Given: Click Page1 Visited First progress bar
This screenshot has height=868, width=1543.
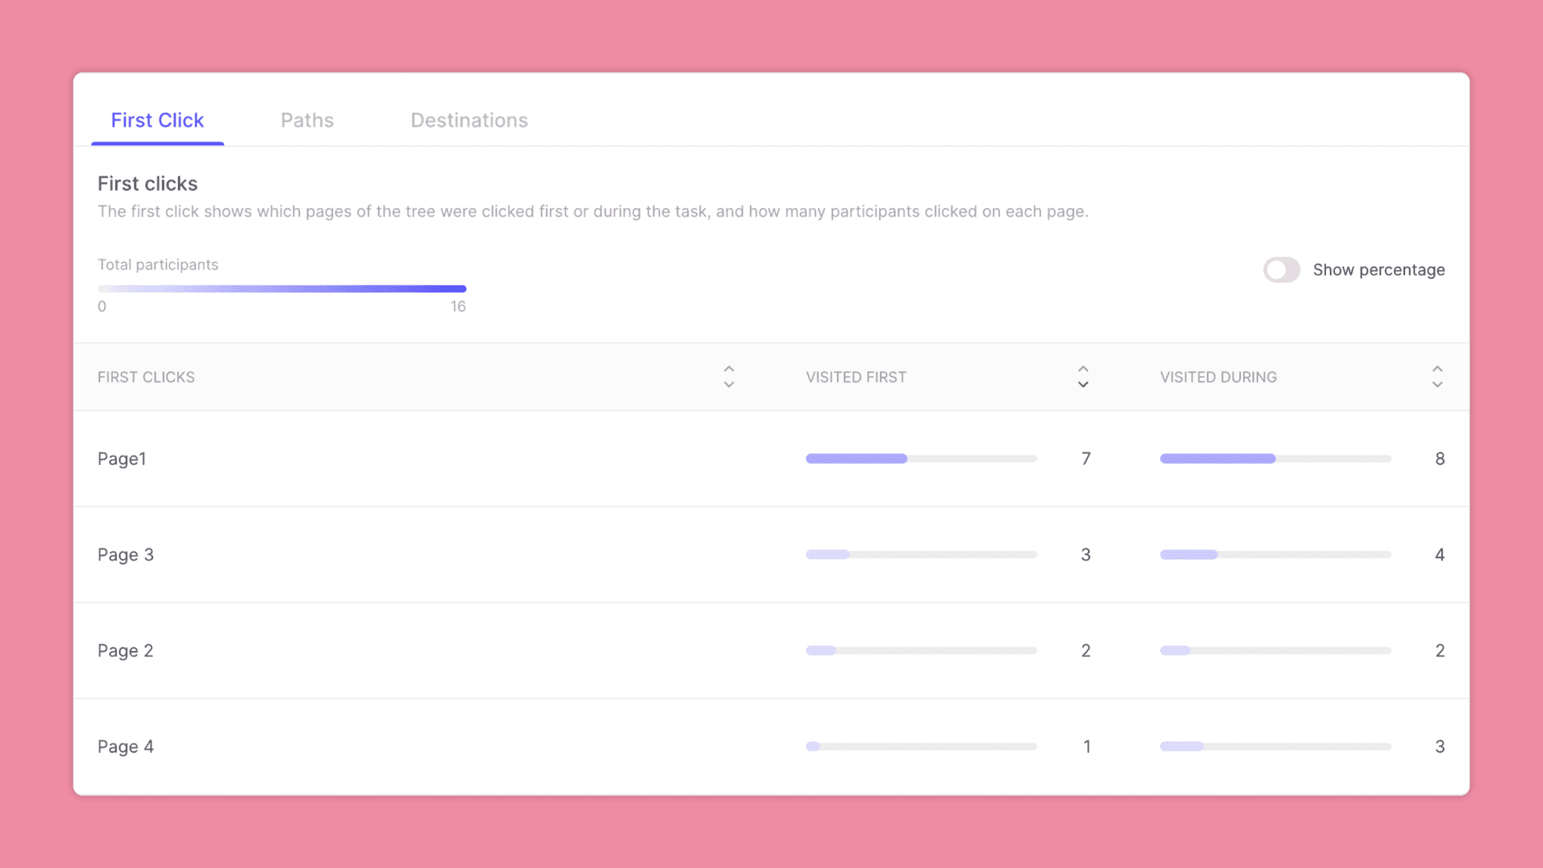Looking at the screenshot, I should pos(921,459).
